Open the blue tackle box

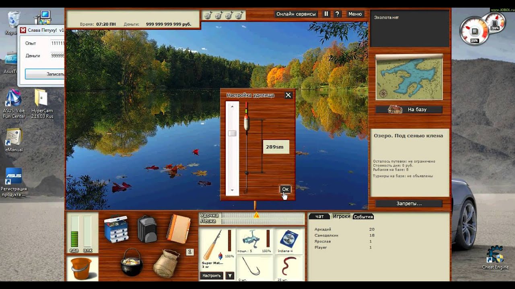coord(116,230)
